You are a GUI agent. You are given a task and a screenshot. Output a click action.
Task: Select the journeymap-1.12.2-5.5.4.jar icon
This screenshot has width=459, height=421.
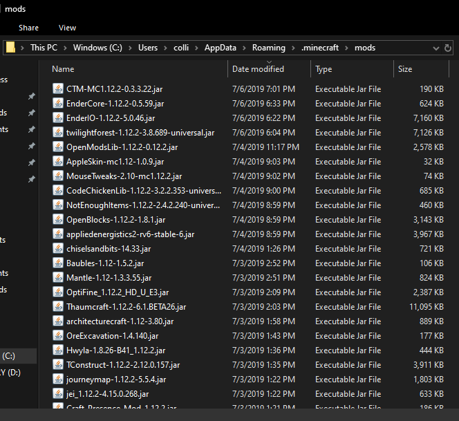(58, 379)
